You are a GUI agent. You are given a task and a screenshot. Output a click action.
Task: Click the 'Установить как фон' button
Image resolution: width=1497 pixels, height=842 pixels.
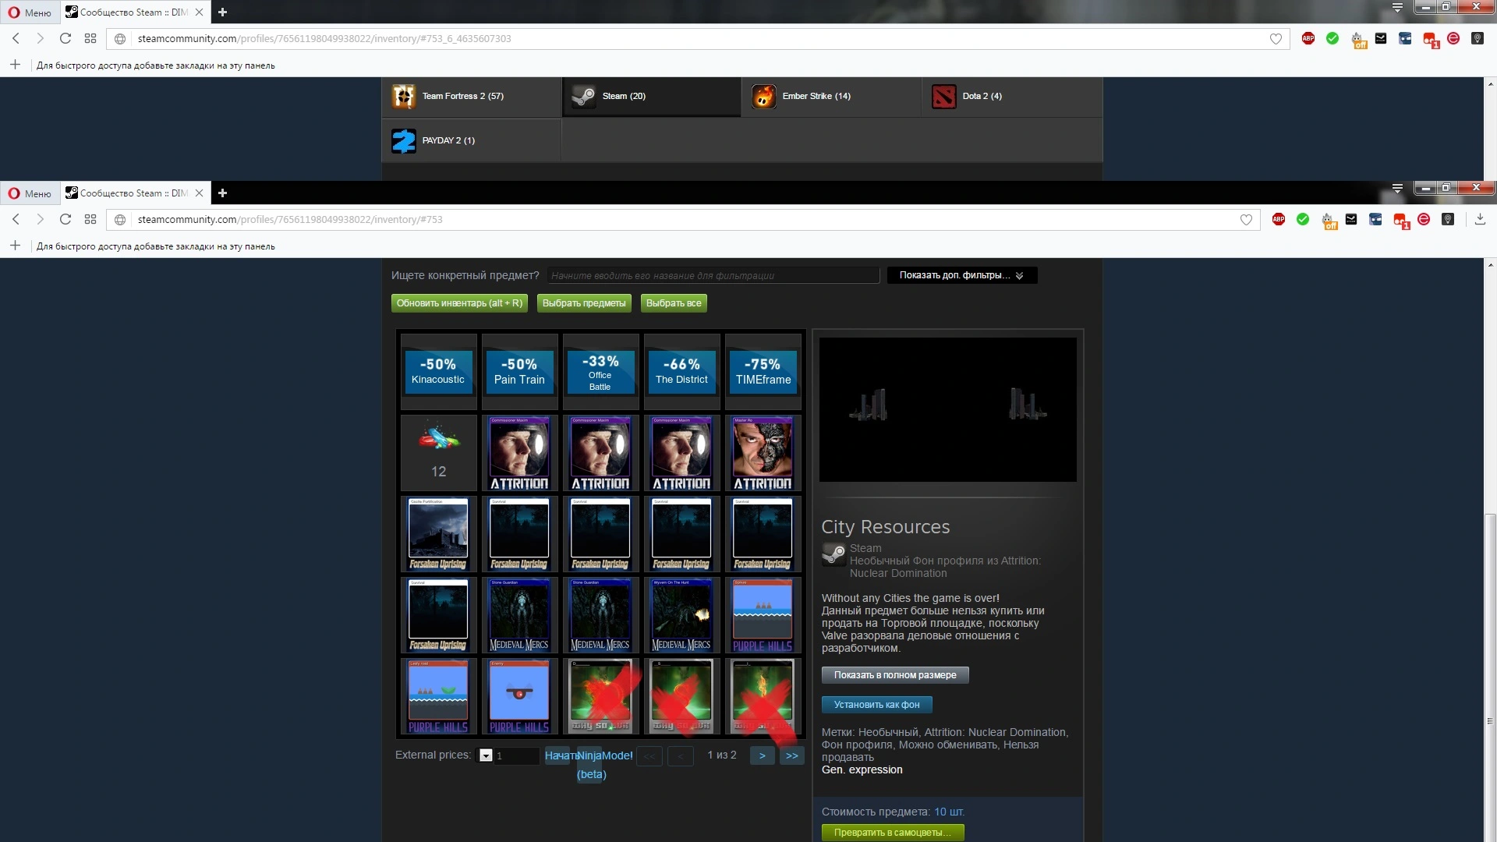(877, 705)
